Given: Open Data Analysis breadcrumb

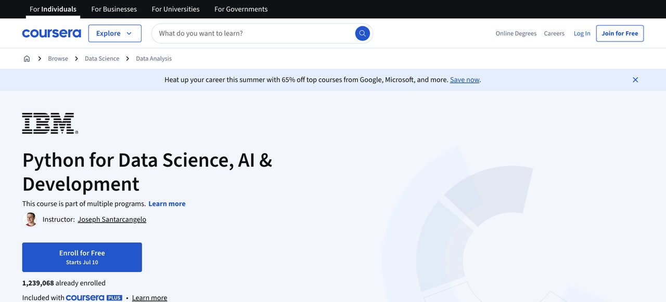Looking at the screenshot, I should click(x=154, y=59).
